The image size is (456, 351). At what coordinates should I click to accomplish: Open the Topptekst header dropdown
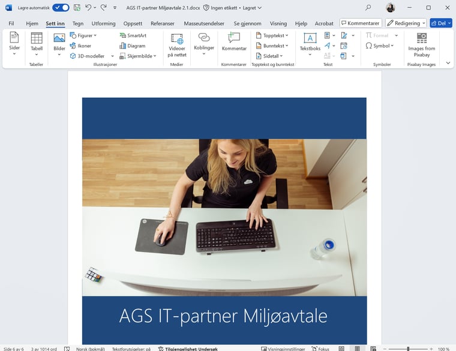[272, 35]
